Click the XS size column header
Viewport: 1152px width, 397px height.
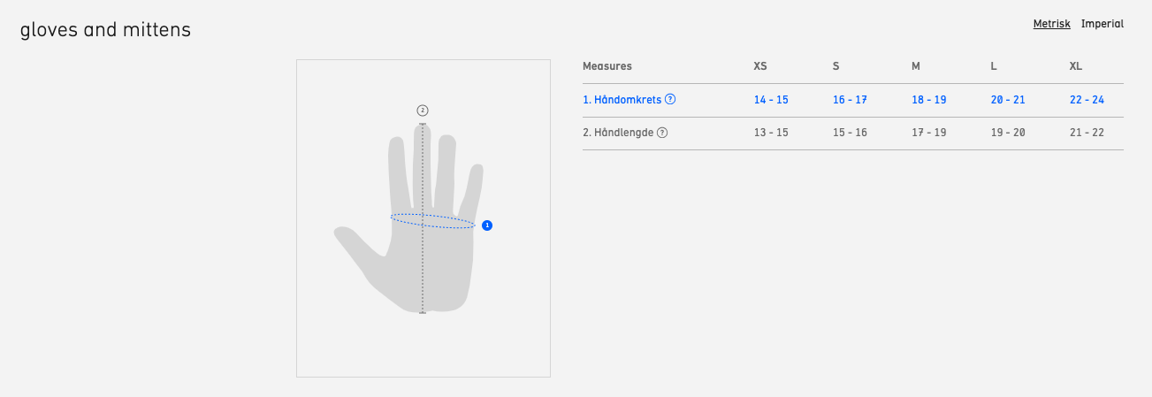[760, 66]
